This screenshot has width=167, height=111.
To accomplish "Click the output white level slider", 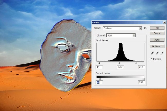I will pyautogui.click(x=144, y=79).
